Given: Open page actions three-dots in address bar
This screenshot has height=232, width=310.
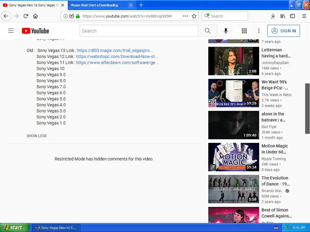Looking at the screenshot, I should (x=186, y=16).
